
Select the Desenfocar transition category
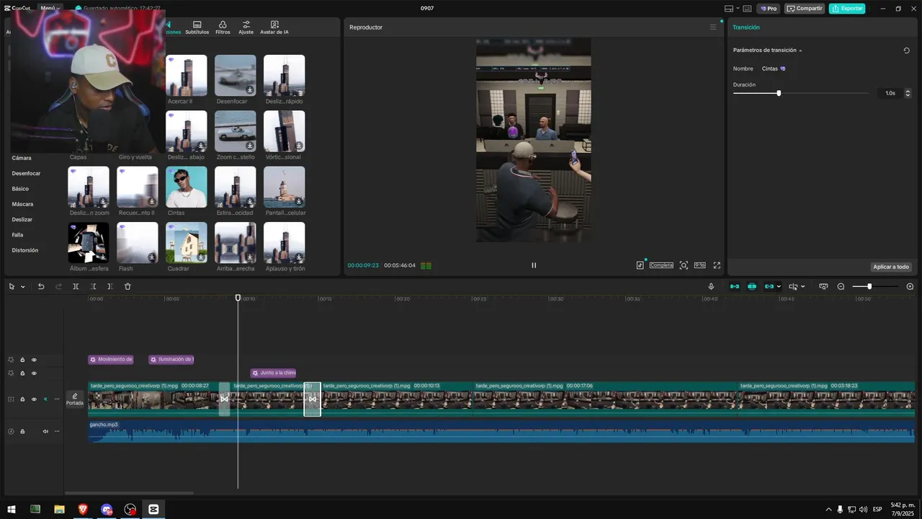26,174
